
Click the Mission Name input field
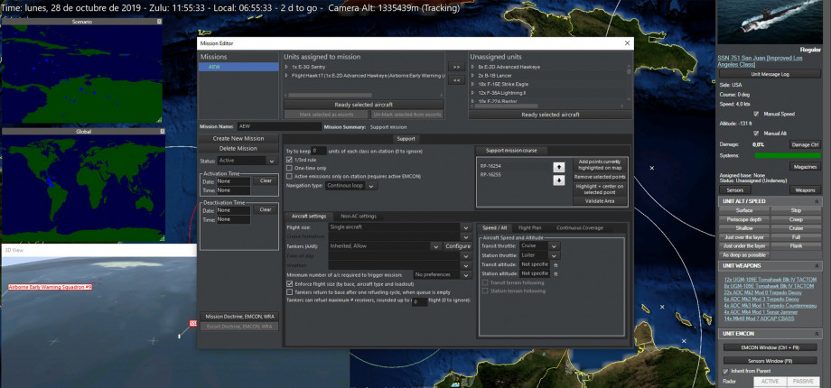279,127
